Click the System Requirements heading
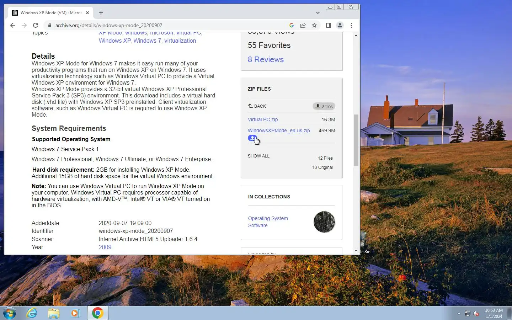 click(69, 128)
